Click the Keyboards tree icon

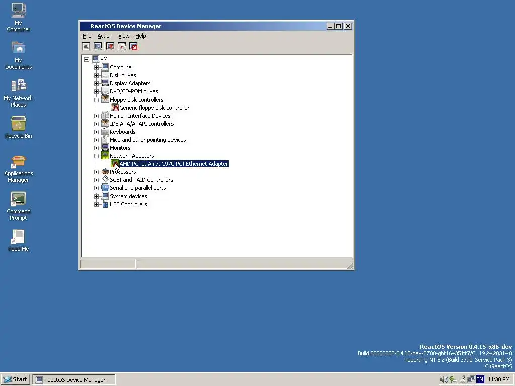click(105, 131)
